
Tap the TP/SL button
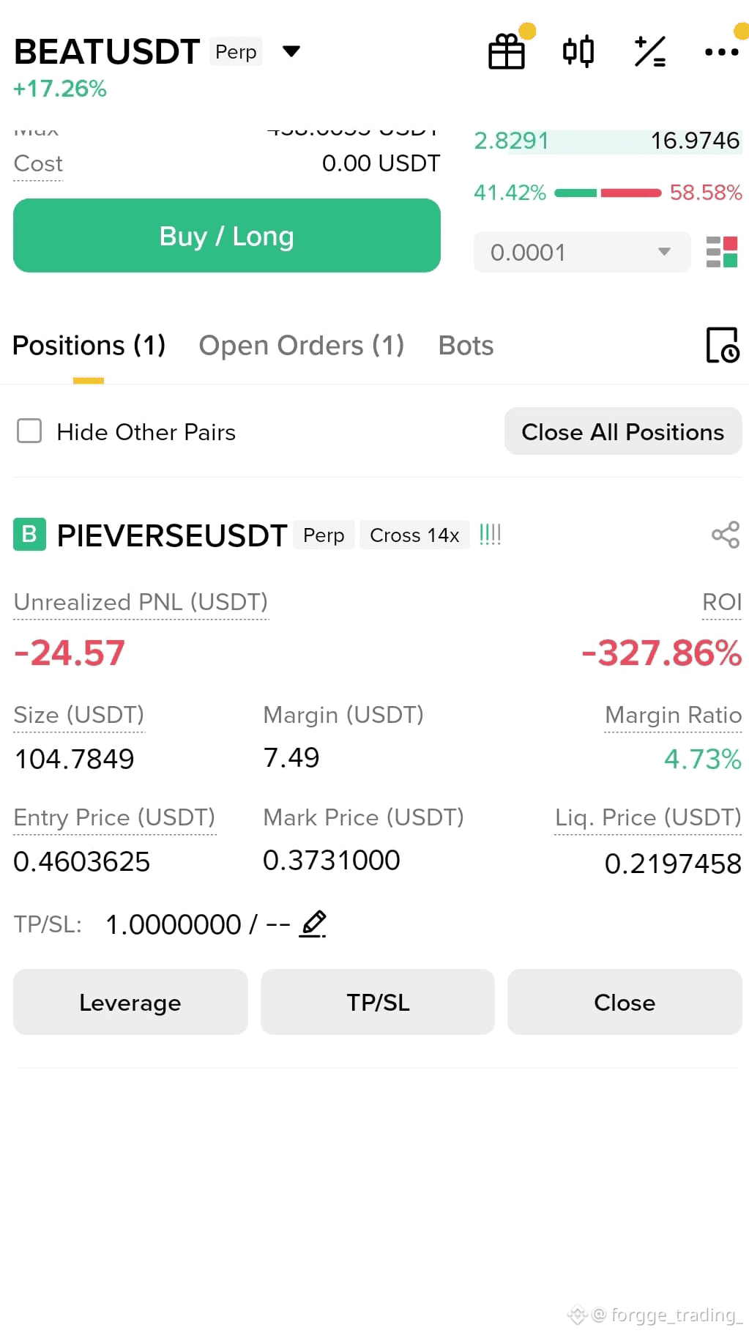tap(378, 1002)
